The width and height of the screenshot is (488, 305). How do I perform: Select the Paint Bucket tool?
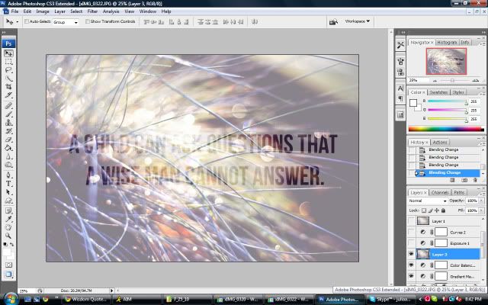click(x=8, y=148)
